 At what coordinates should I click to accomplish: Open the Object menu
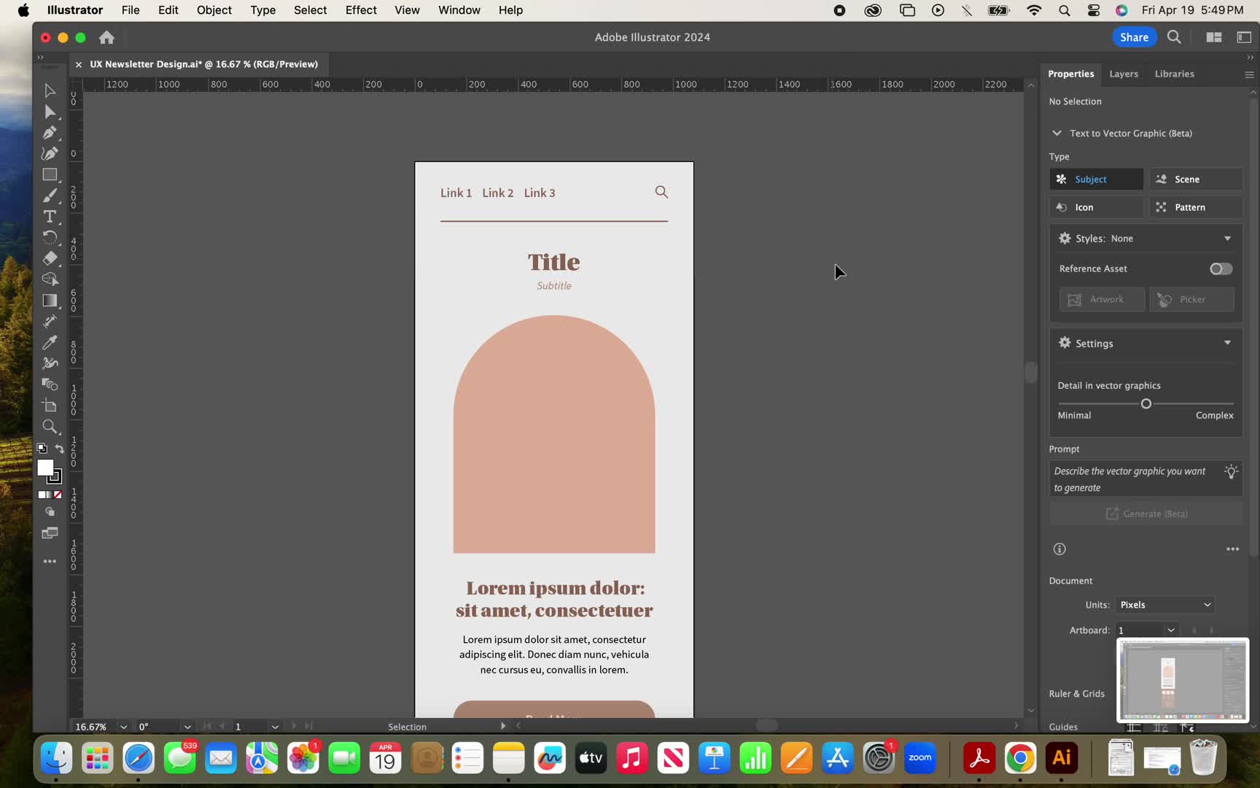click(x=214, y=10)
